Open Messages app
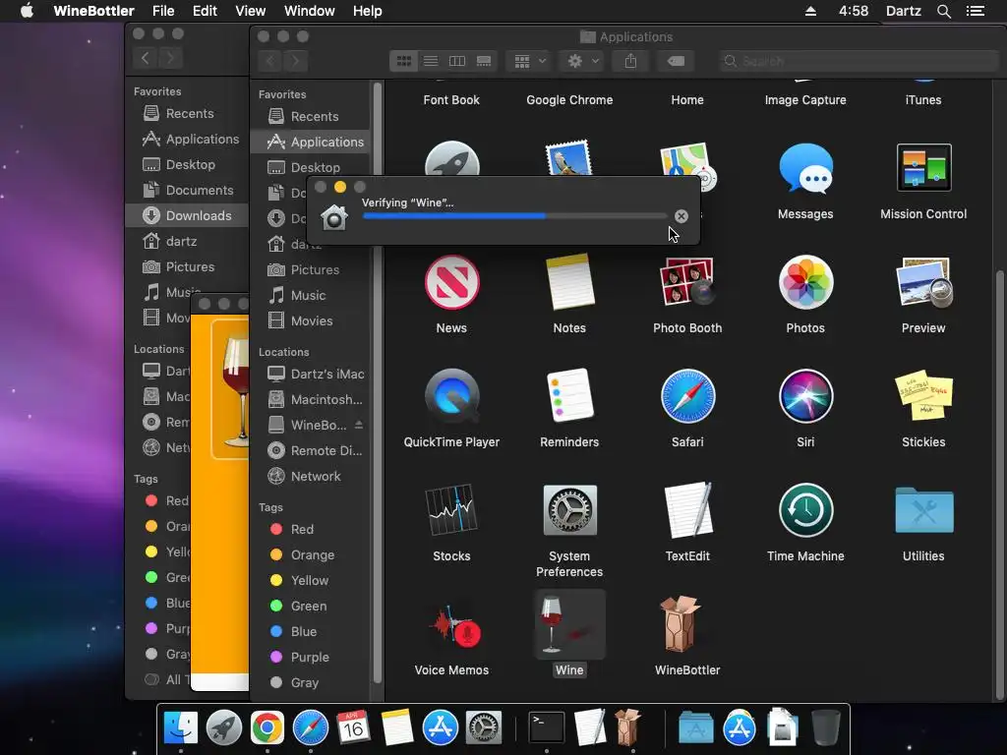The width and height of the screenshot is (1007, 755). coord(805,169)
